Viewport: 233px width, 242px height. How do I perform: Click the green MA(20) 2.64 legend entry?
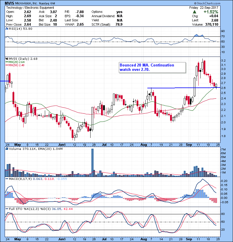(x=15, y=62)
